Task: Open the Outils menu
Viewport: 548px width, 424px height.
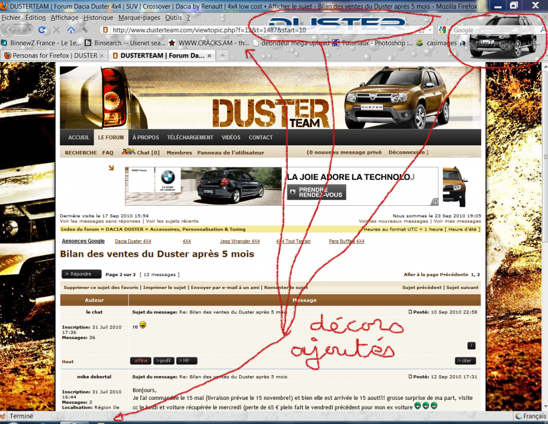Action: [x=174, y=18]
